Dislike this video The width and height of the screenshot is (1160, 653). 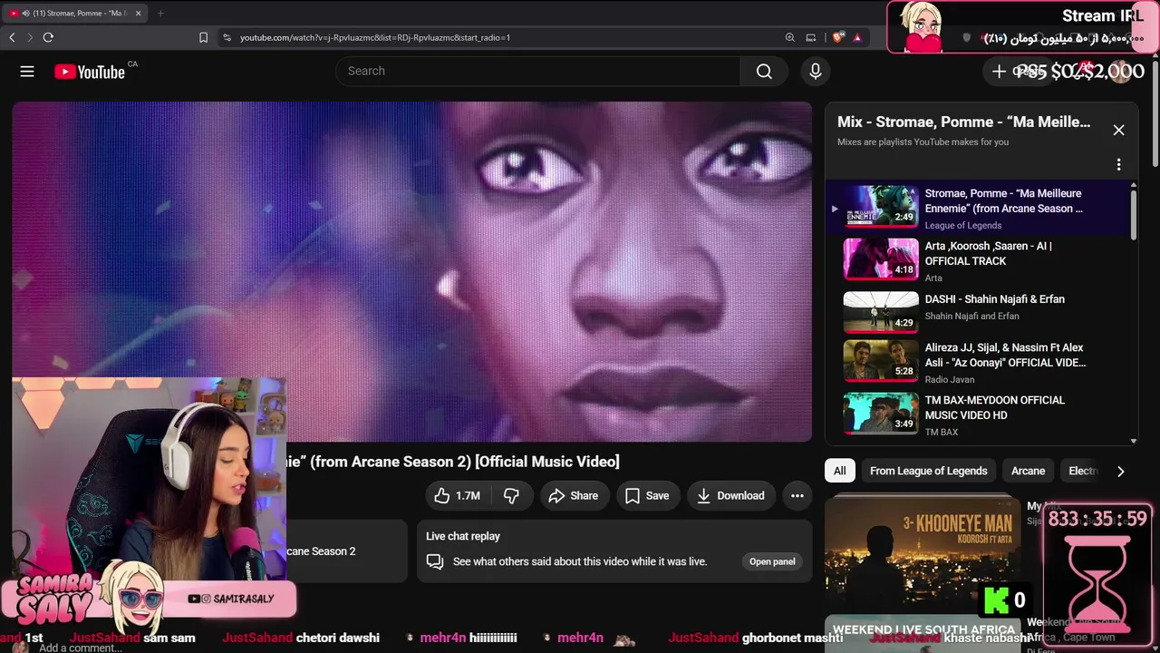[511, 495]
